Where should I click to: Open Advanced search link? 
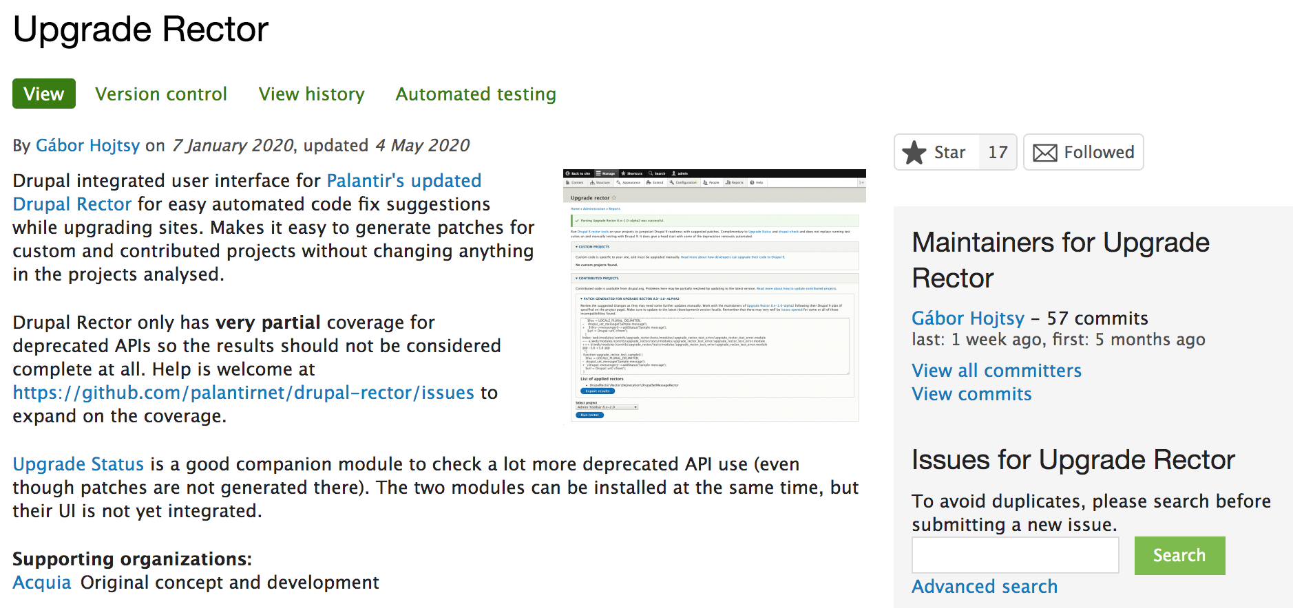(x=985, y=587)
